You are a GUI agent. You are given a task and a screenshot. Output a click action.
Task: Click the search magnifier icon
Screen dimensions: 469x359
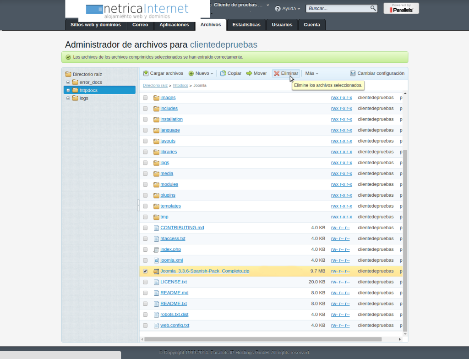373,8
